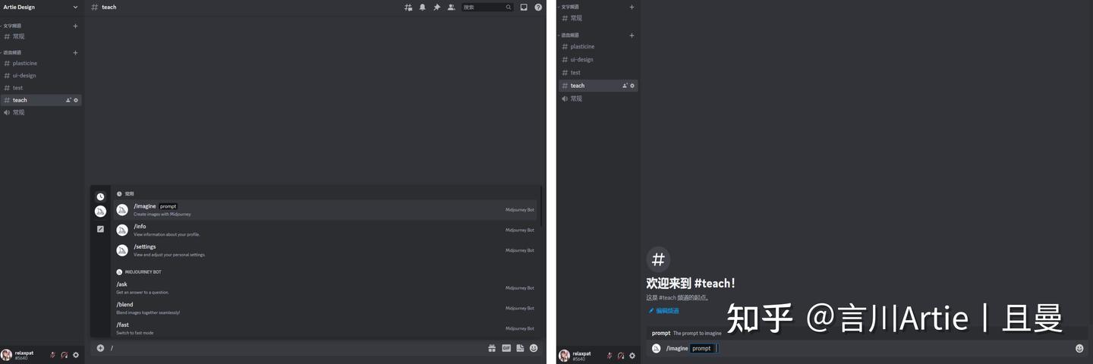The height and width of the screenshot is (364, 1093).
Task: Open the Threads icon in left window header
Action: (408, 7)
